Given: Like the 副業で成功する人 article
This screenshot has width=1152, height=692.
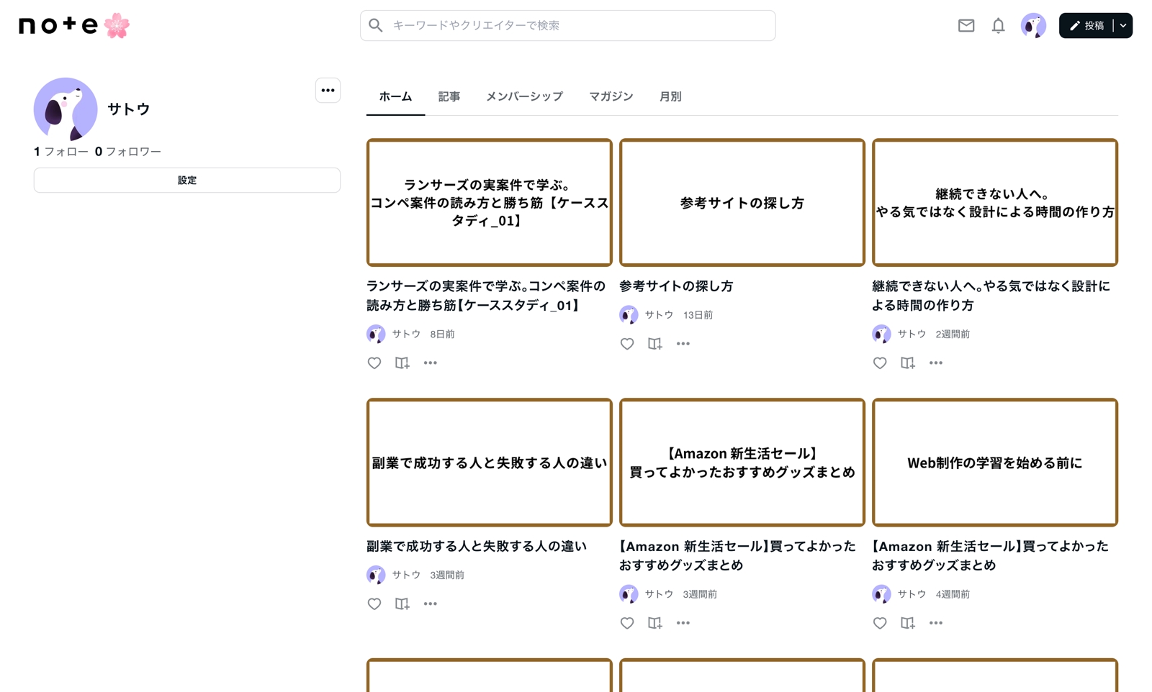Looking at the screenshot, I should click(x=374, y=604).
